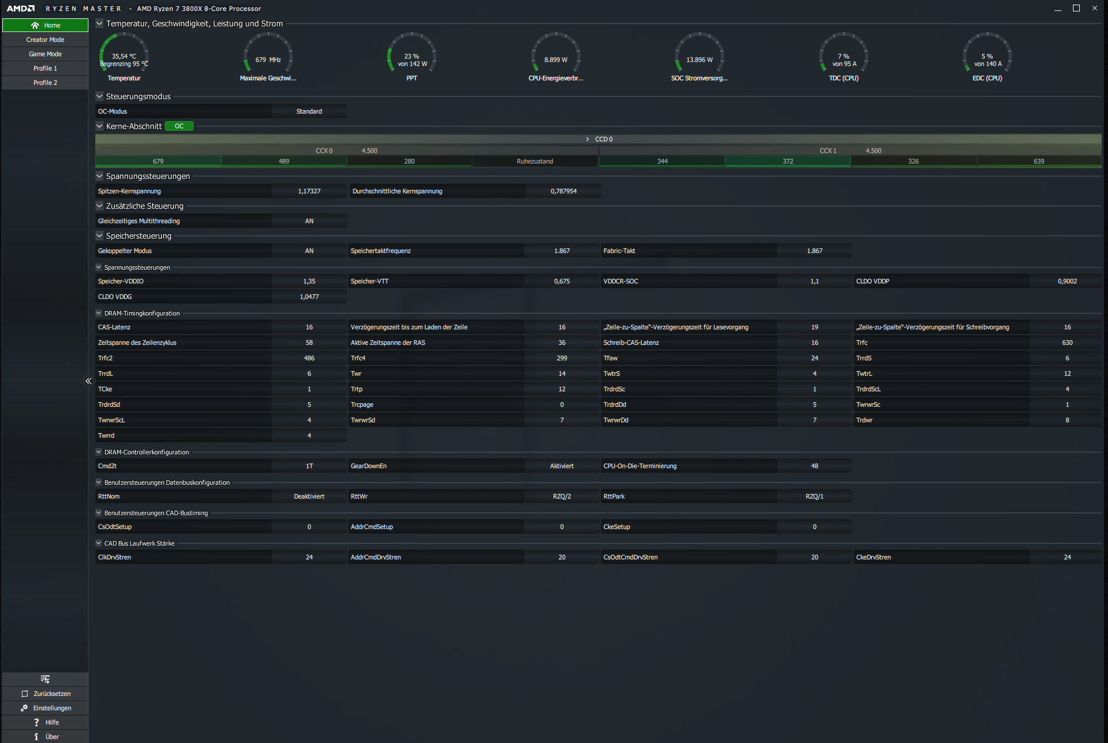The width and height of the screenshot is (1108, 743).
Task: Toggle Gleichzeitiges Multithreading AN value
Action: (309, 221)
